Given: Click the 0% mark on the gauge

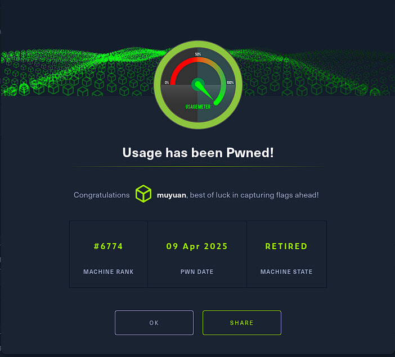Looking at the screenshot, I should (x=167, y=83).
